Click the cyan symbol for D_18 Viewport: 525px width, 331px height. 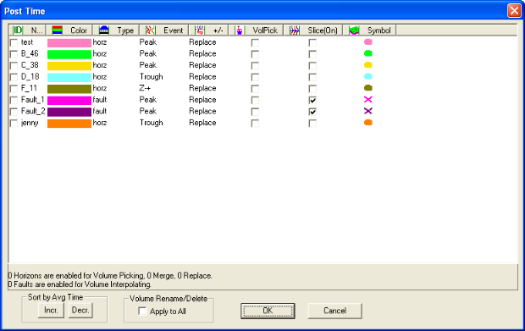(368, 77)
